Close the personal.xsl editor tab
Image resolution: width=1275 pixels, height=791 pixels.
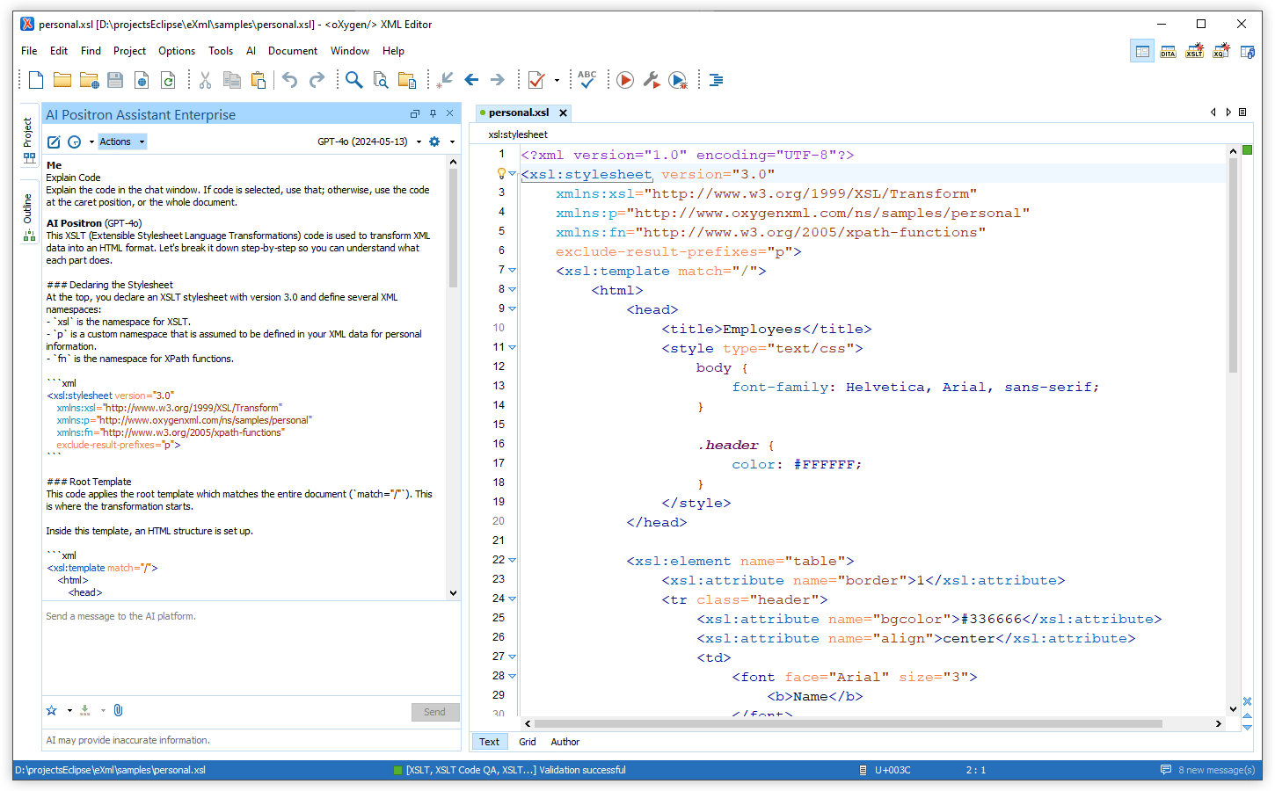point(563,112)
